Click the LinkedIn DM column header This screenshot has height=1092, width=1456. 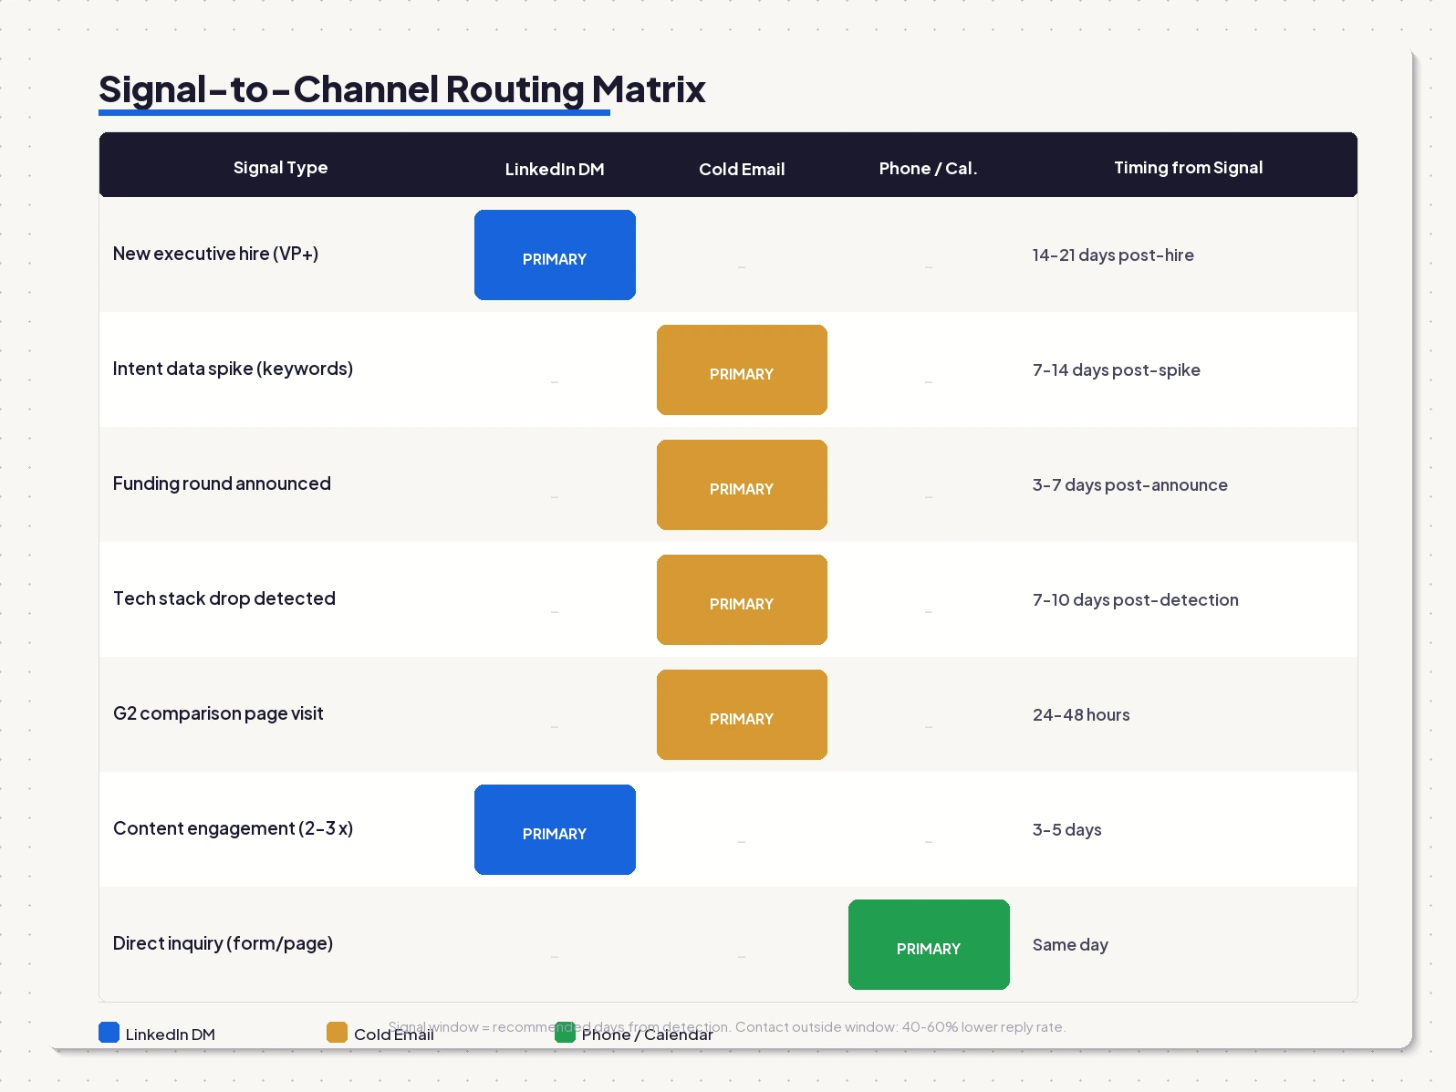pyautogui.click(x=555, y=169)
